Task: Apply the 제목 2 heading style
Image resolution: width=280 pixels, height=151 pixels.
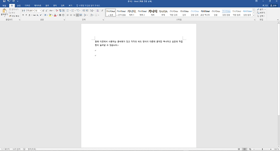Action: (142, 13)
